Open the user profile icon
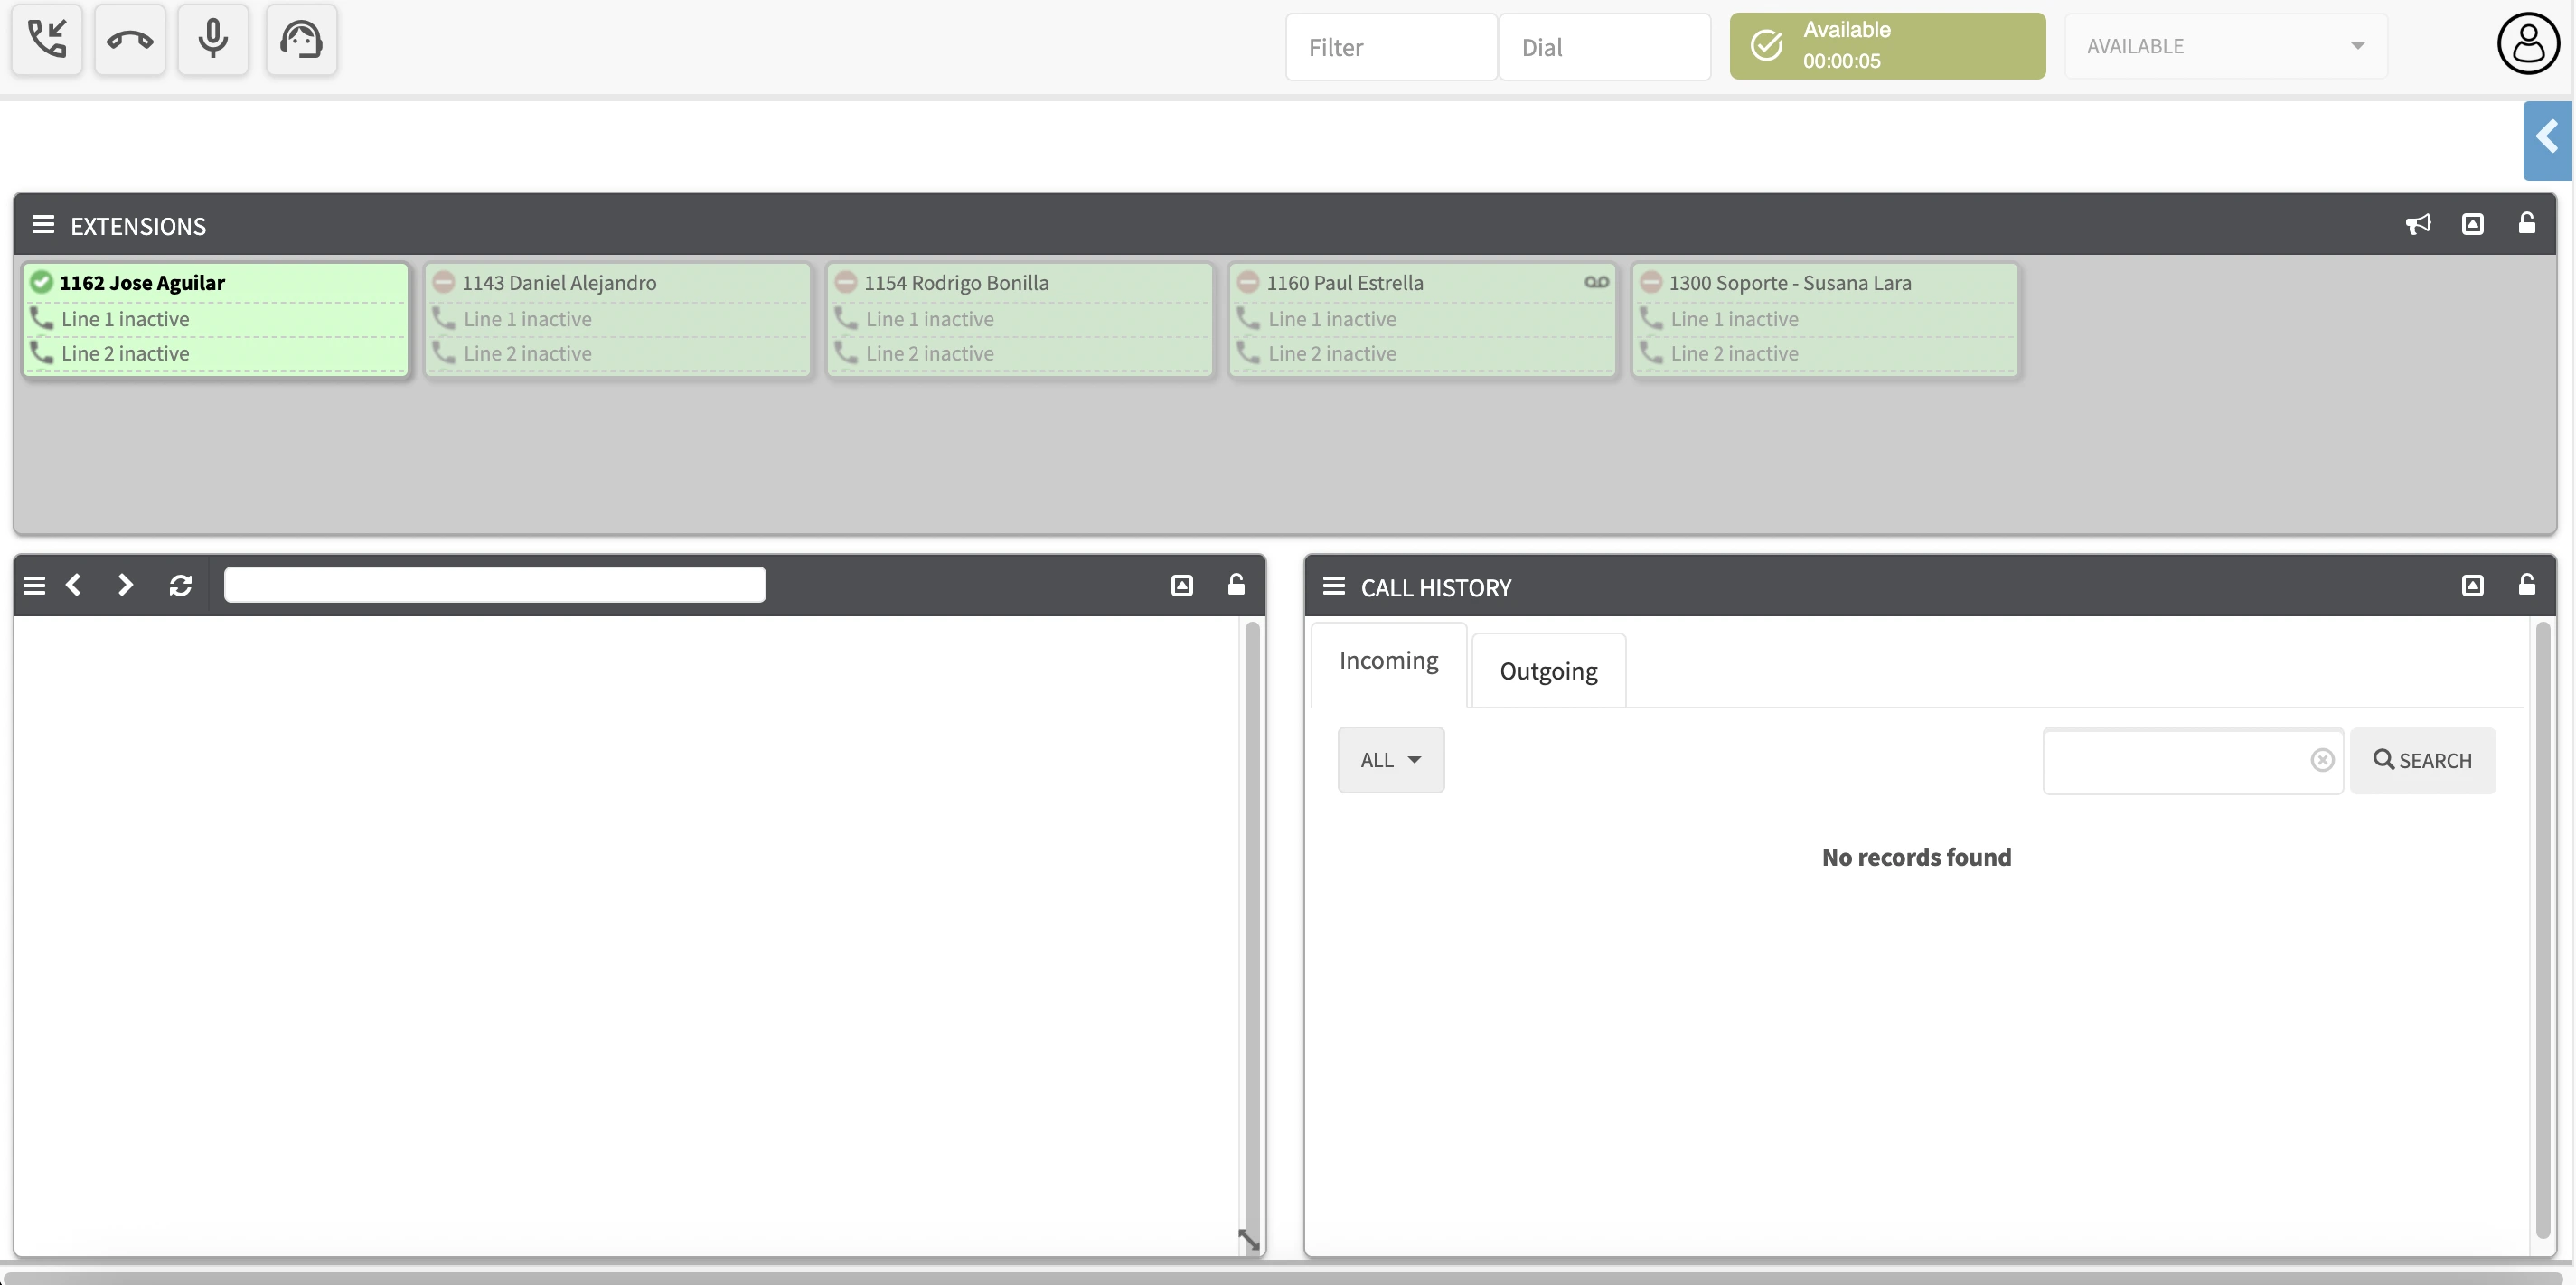 (2527, 44)
